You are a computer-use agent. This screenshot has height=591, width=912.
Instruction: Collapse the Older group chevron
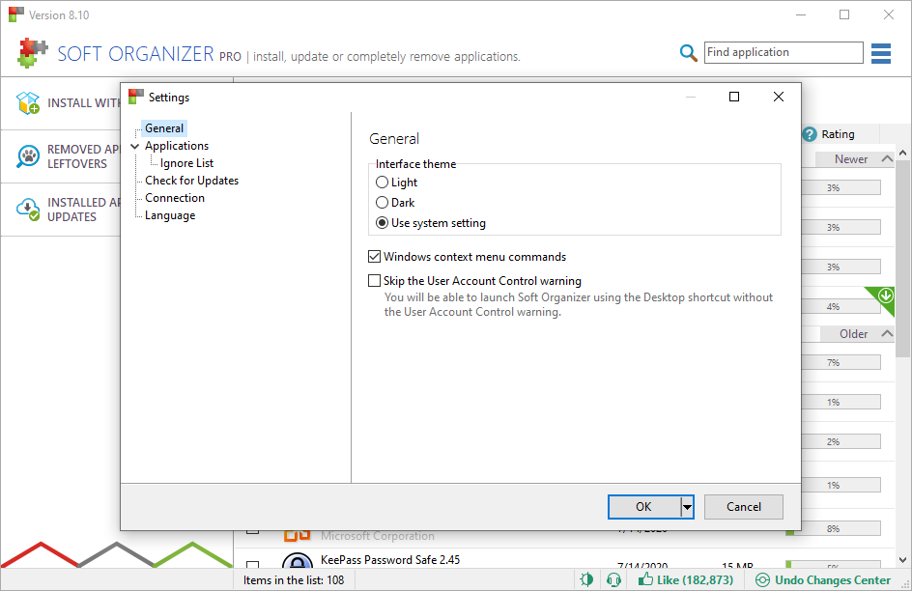[887, 333]
